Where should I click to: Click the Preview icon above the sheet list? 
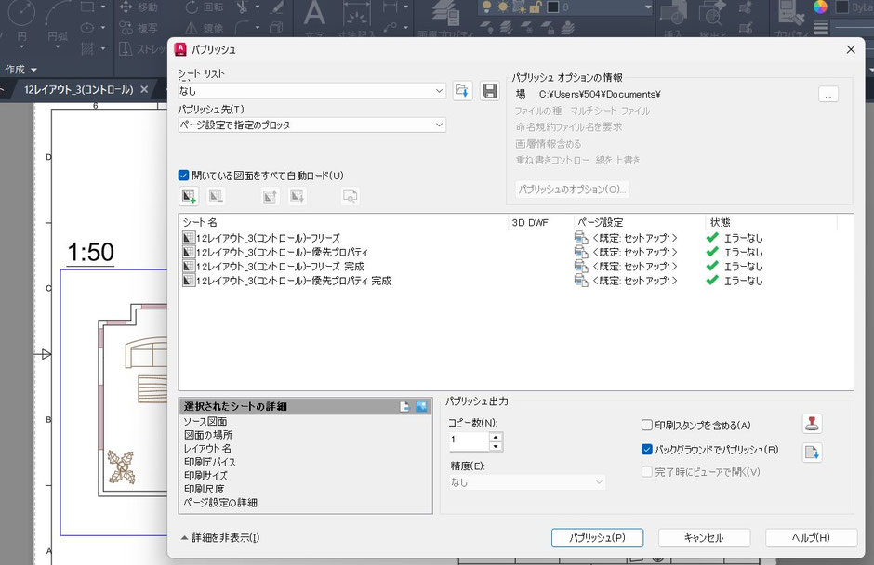[x=350, y=196]
